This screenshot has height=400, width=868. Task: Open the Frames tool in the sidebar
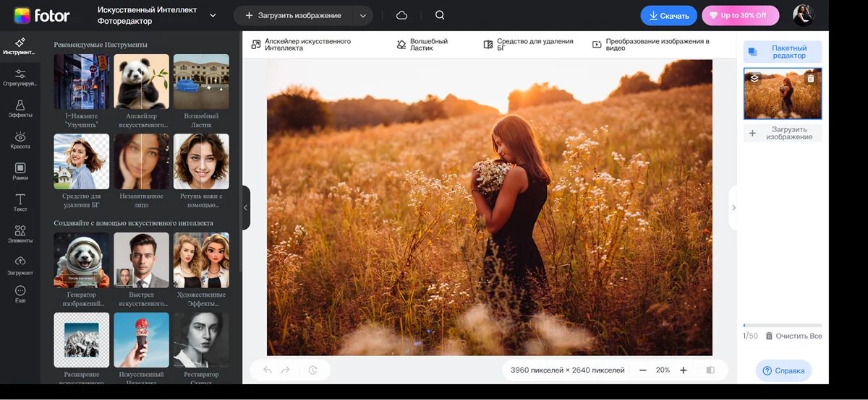pyautogui.click(x=20, y=171)
